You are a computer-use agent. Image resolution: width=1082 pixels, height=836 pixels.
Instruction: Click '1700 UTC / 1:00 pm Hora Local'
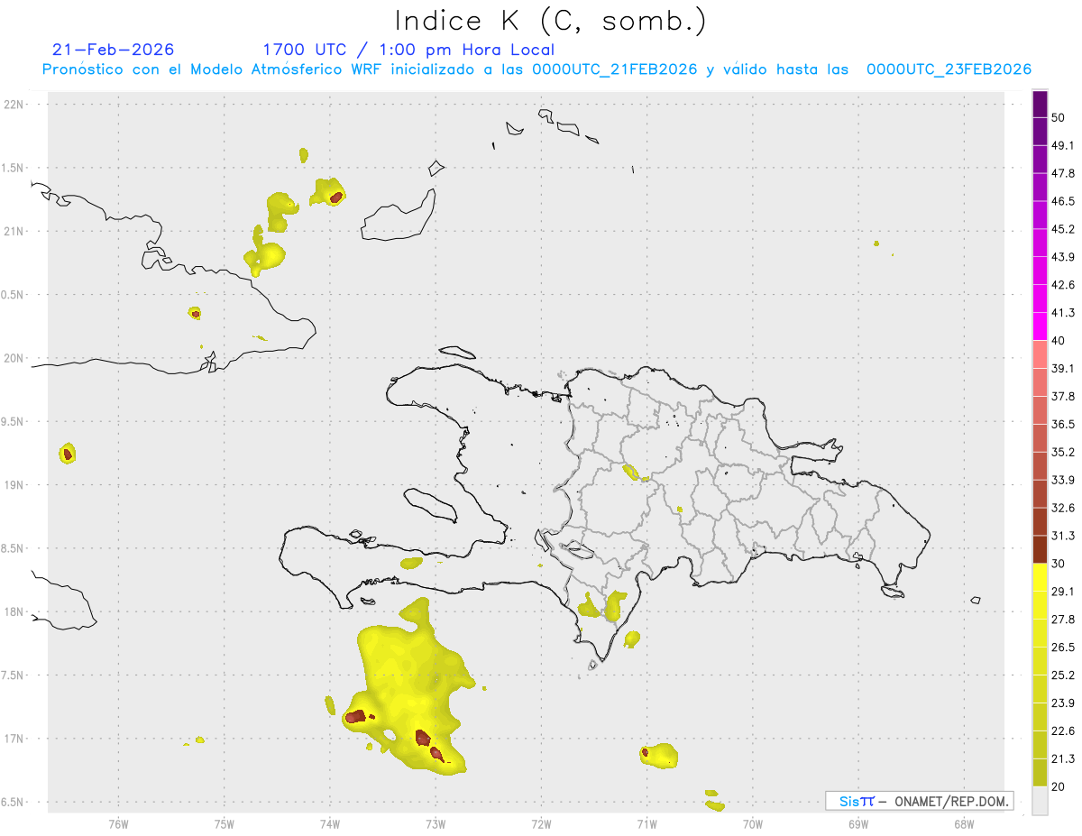408,50
